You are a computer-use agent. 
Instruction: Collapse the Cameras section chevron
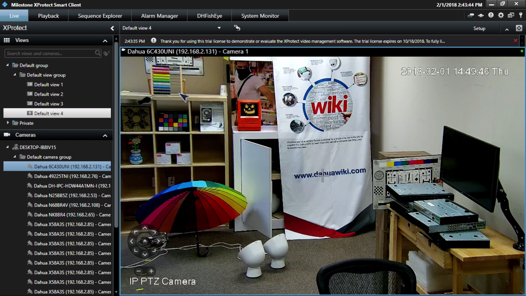pyautogui.click(x=105, y=135)
